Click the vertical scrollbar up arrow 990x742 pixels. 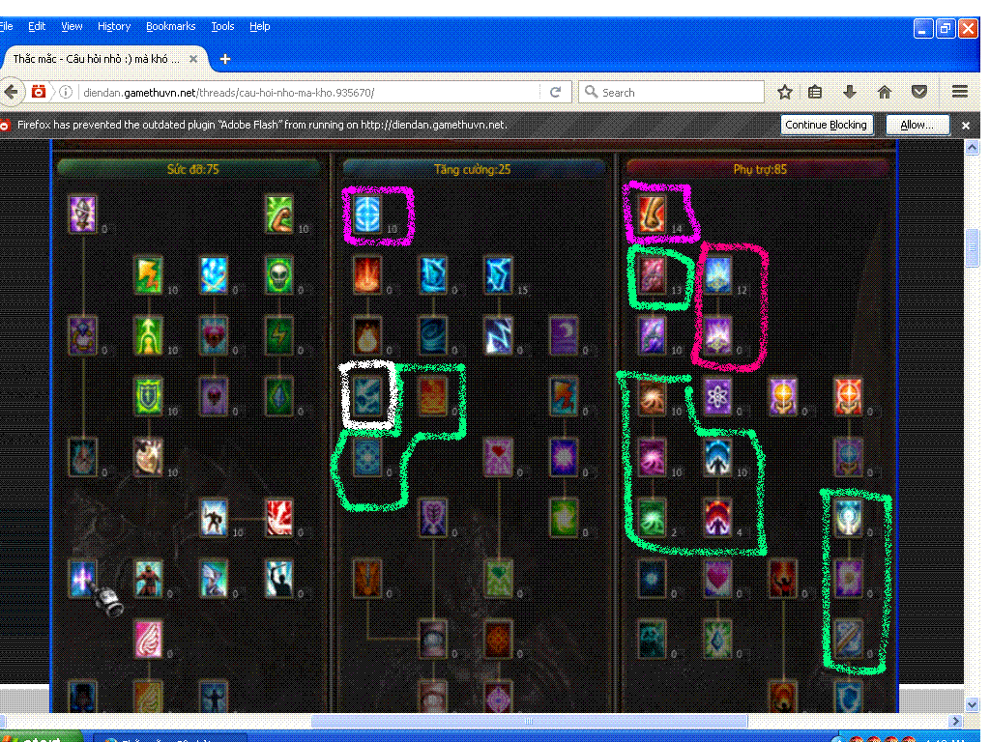[972, 148]
